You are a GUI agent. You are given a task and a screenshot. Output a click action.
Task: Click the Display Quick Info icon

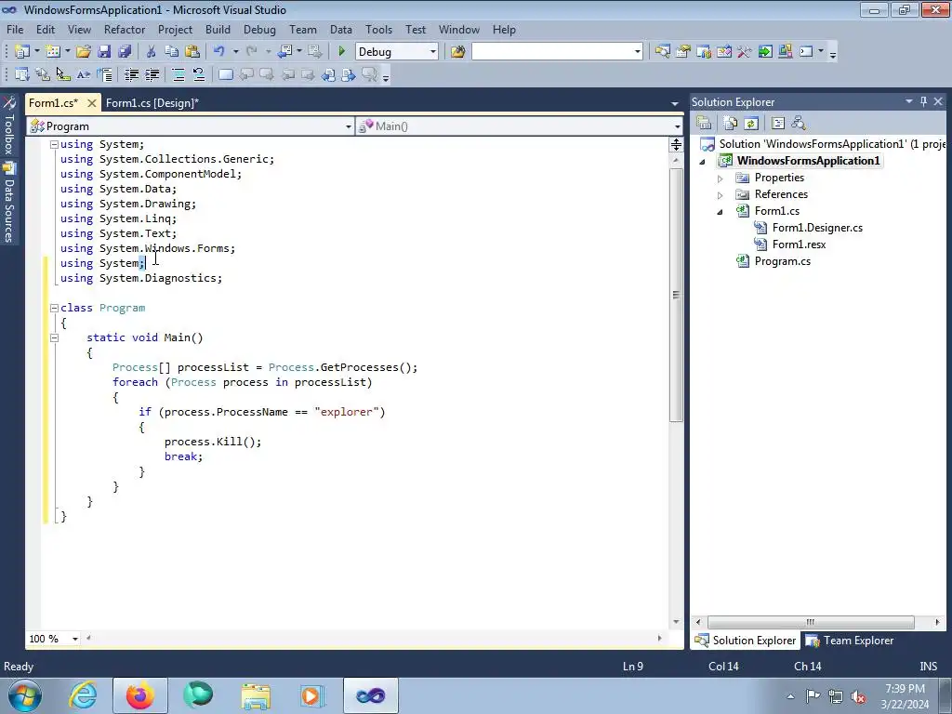(x=63, y=74)
